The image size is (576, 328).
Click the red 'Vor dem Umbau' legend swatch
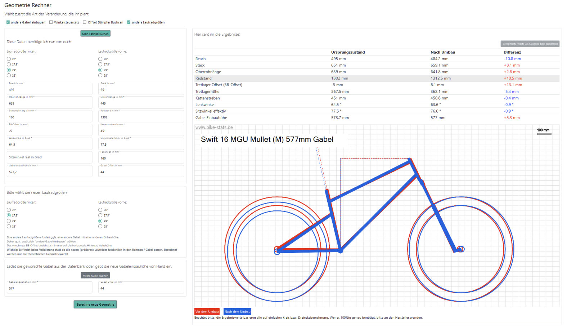coord(207,311)
